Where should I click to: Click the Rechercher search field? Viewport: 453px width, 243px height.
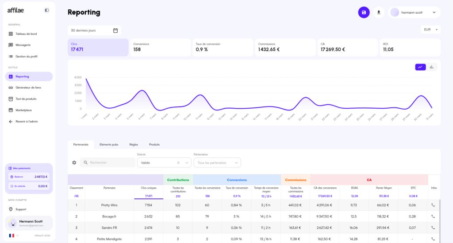[x=111, y=163]
